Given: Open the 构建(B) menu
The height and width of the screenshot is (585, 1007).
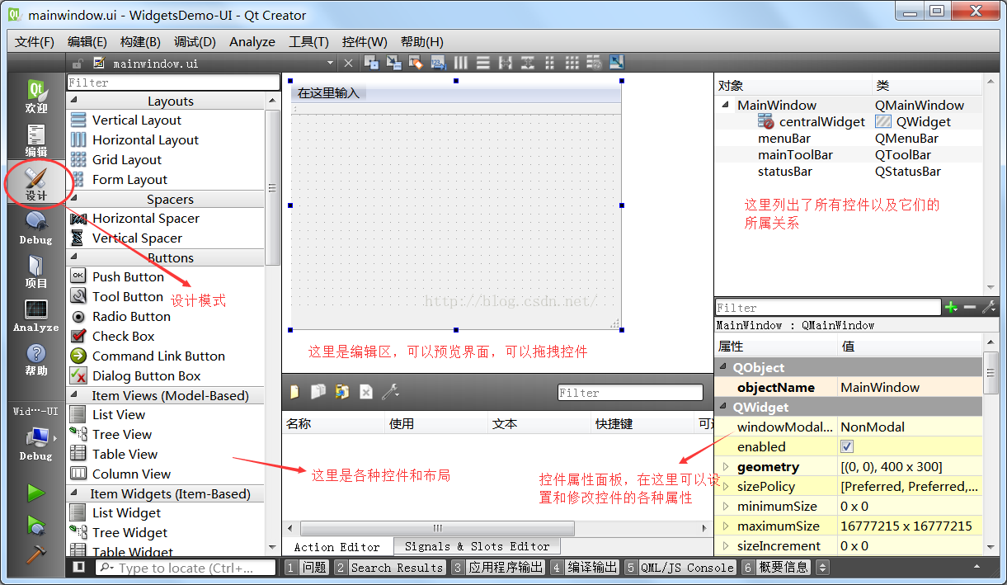Looking at the screenshot, I should 140,41.
